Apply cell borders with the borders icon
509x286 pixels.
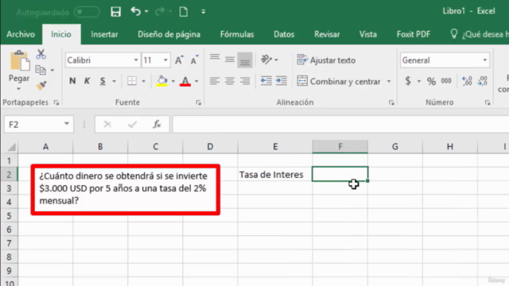click(132, 81)
